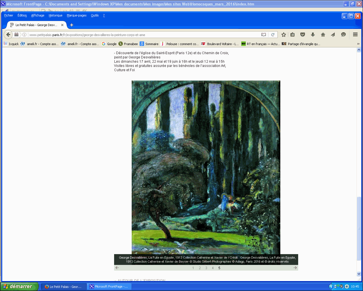Open the Historique menu

coord(55,15)
